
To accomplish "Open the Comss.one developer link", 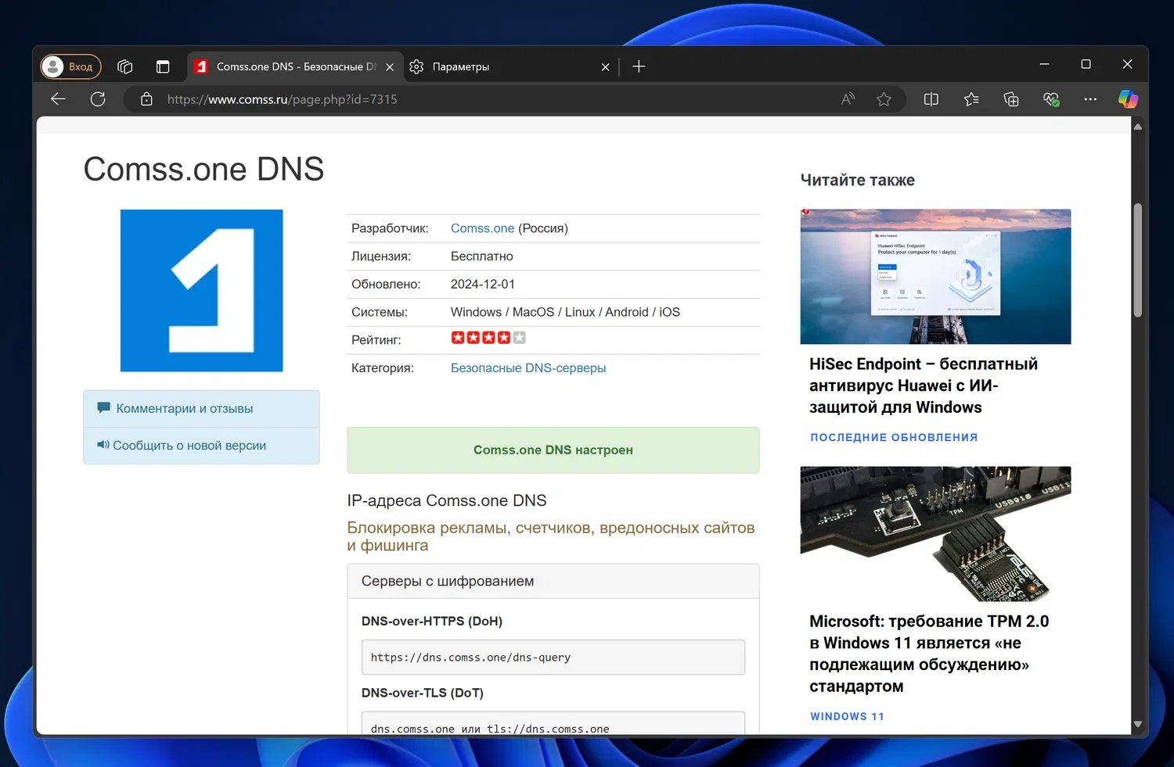I will [x=482, y=228].
